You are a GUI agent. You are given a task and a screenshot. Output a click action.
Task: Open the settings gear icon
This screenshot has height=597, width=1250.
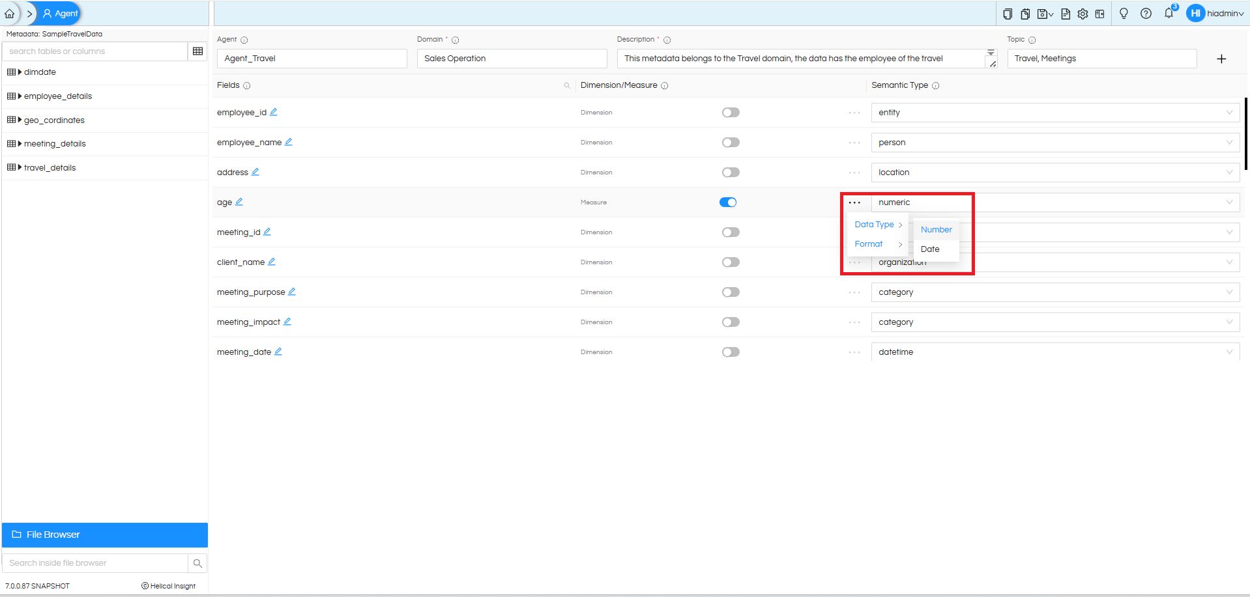click(x=1083, y=14)
